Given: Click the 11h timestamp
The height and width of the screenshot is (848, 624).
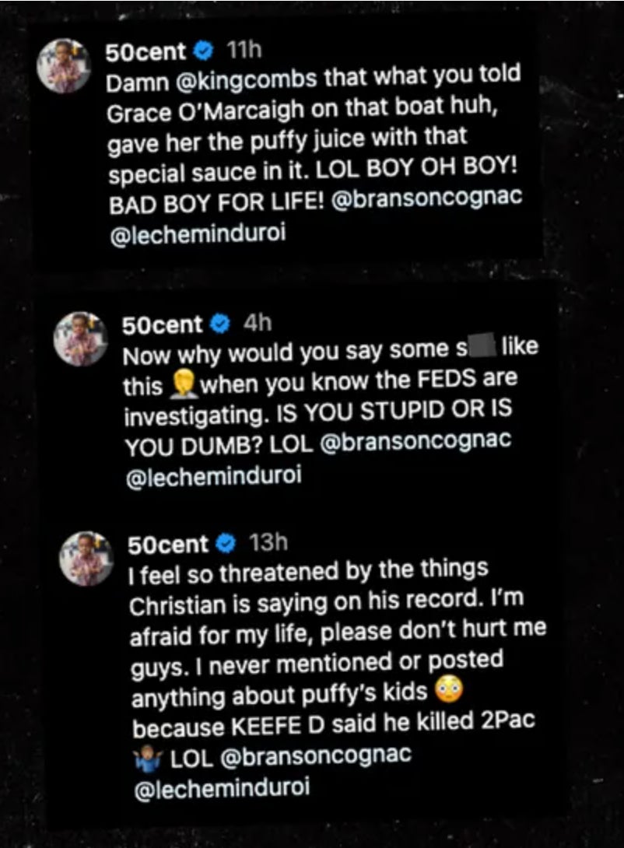Looking at the screenshot, I should (243, 52).
